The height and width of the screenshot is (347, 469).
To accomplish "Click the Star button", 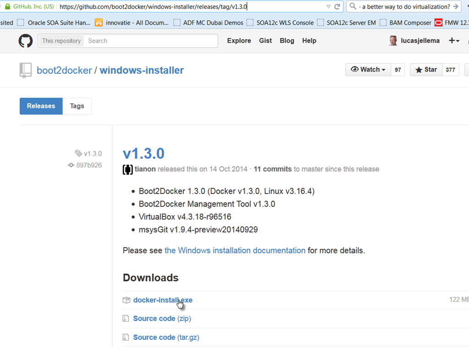I will point(426,69).
